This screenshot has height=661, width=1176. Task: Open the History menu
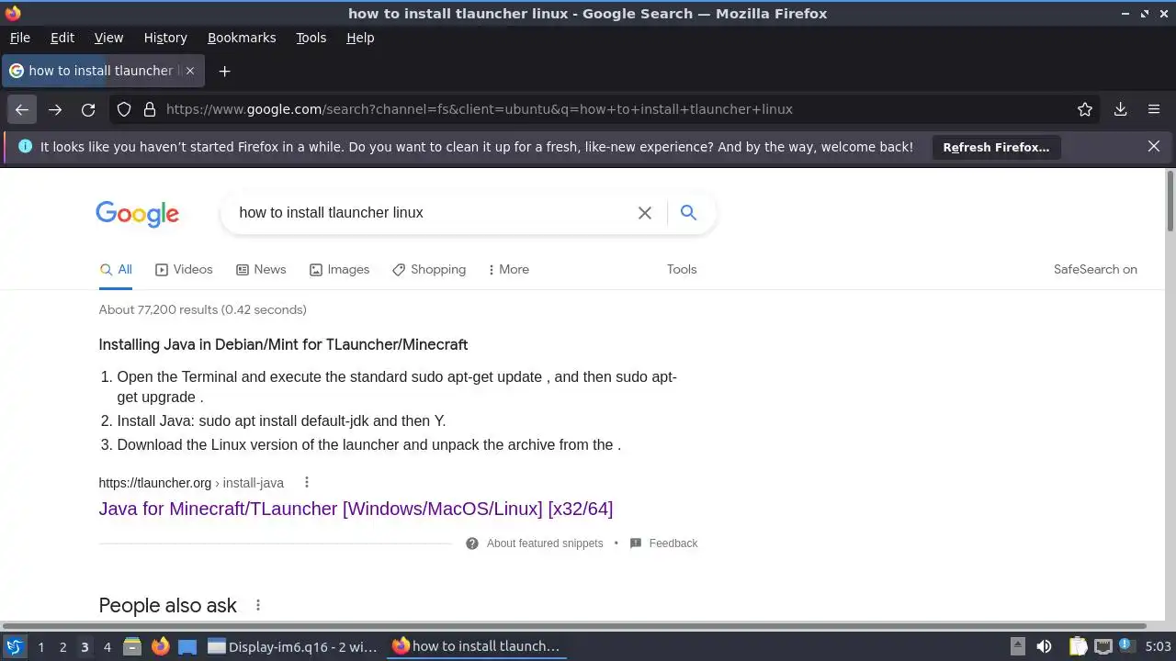(x=165, y=38)
